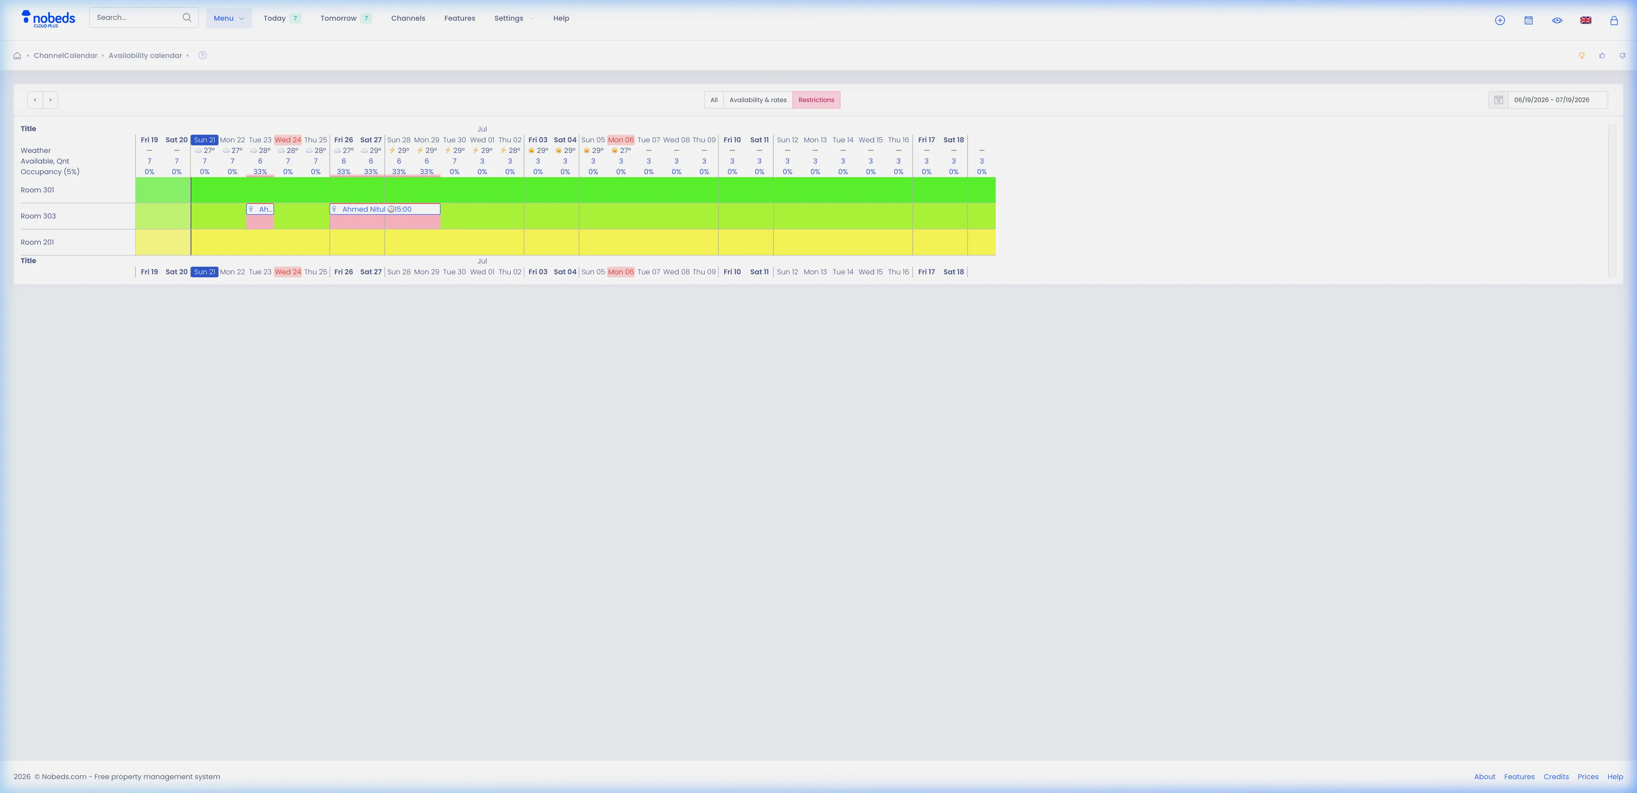This screenshot has height=793, width=1637.
Task: Open the UK flag language selector
Action: point(1585,20)
